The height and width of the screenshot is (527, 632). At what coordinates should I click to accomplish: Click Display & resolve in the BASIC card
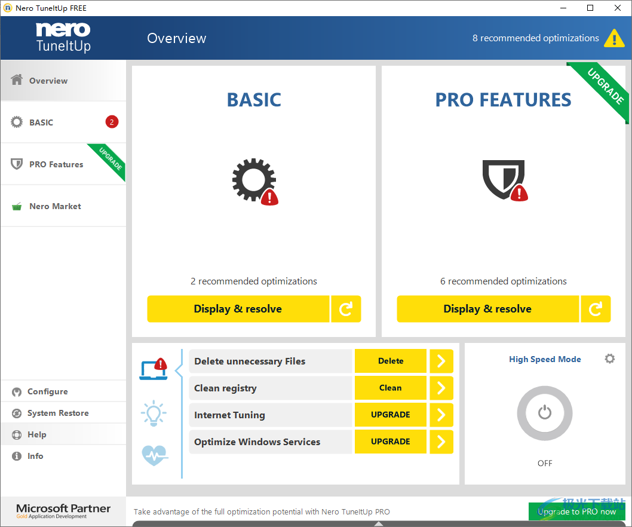[x=238, y=309]
